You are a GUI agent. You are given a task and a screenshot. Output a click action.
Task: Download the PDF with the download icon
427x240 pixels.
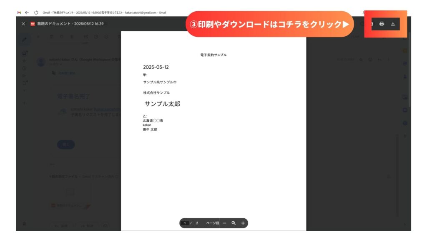click(x=393, y=24)
